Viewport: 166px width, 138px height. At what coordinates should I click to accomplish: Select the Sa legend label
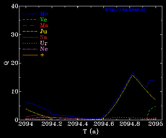pyautogui.click(x=44, y=37)
